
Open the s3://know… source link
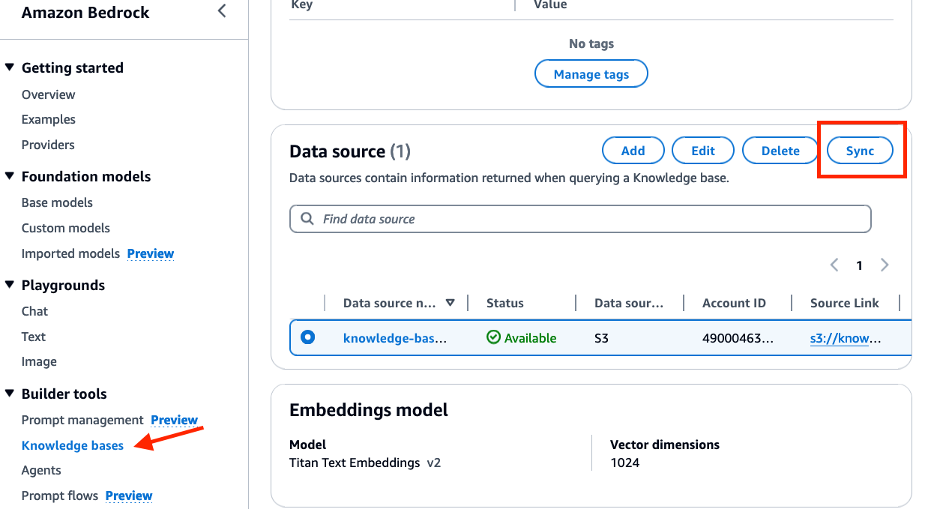click(x=846, y=338)
